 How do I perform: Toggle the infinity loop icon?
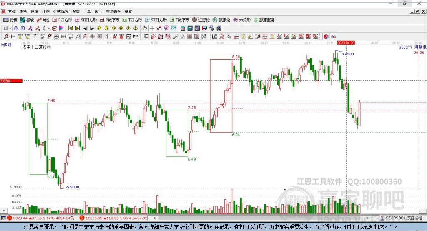click(x=333, y=37)
